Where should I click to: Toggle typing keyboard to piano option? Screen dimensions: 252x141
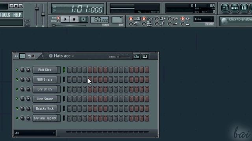[x=131, y=18]
